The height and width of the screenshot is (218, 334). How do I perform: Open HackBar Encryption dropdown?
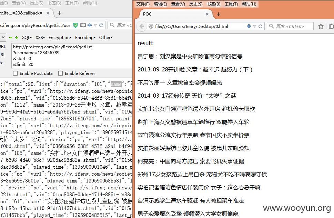click(x=60, y=38)
